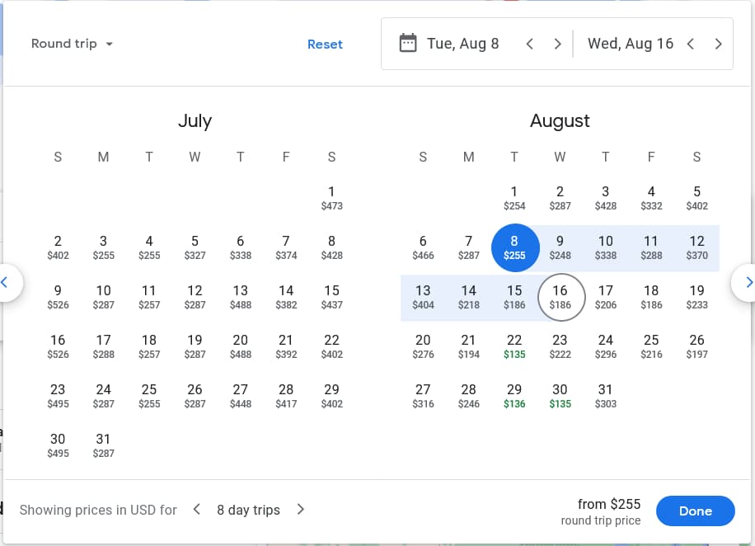
Task: Select August 19 priced at $233
Action: coord(696,297)
